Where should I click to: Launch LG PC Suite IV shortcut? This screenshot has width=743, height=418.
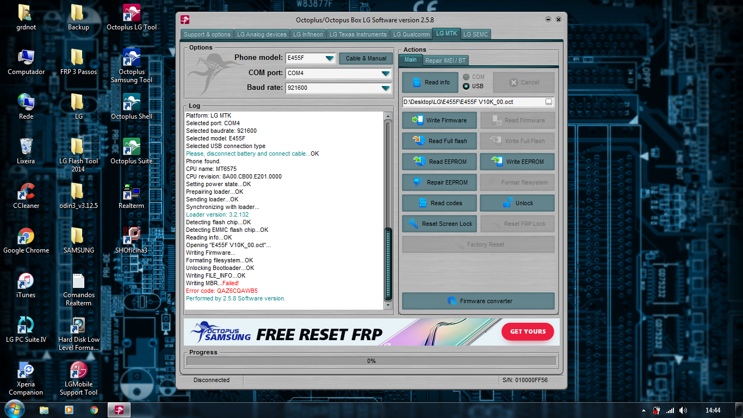click(26, 329)
